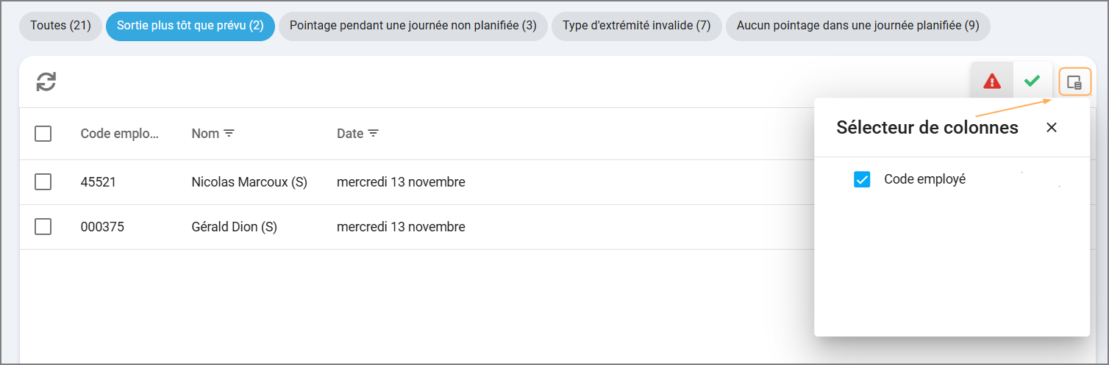This screenshot has width=1109, height=365.
Task: Click the Code employé column header
Action: (120, 134)
